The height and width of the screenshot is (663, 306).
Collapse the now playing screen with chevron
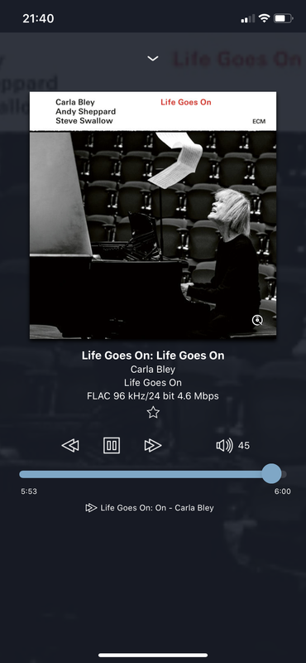[153, 58]
